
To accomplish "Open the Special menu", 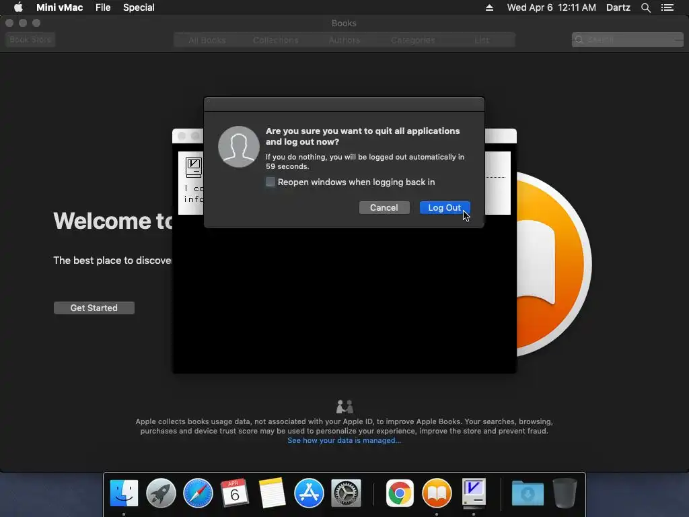I will click(139, 7).
